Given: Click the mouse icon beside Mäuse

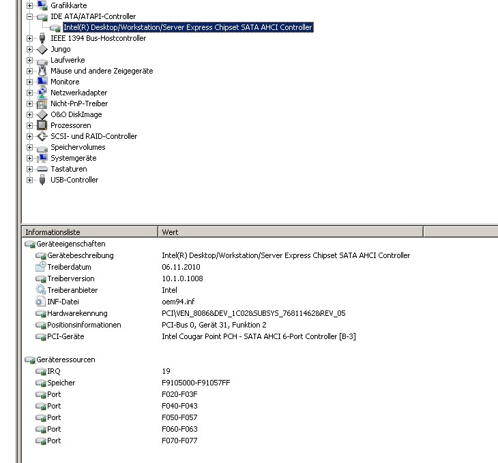Looking at the screenshot, I should click(42, 71).
